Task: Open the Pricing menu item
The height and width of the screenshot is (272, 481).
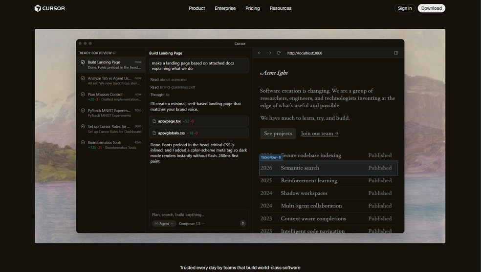Action: pyautogui.click(x=252, y=8)
